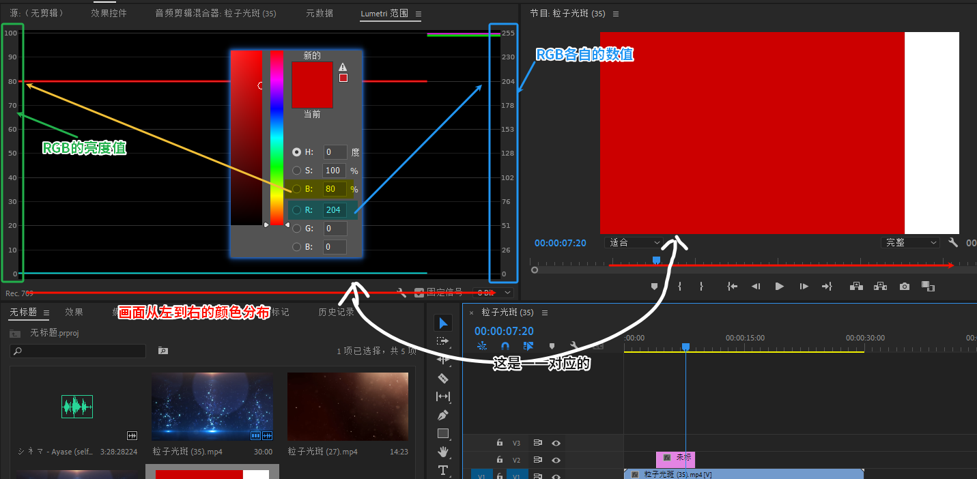Select the G green radio button
The image size is (977, 479).
[x=296, y=229]
